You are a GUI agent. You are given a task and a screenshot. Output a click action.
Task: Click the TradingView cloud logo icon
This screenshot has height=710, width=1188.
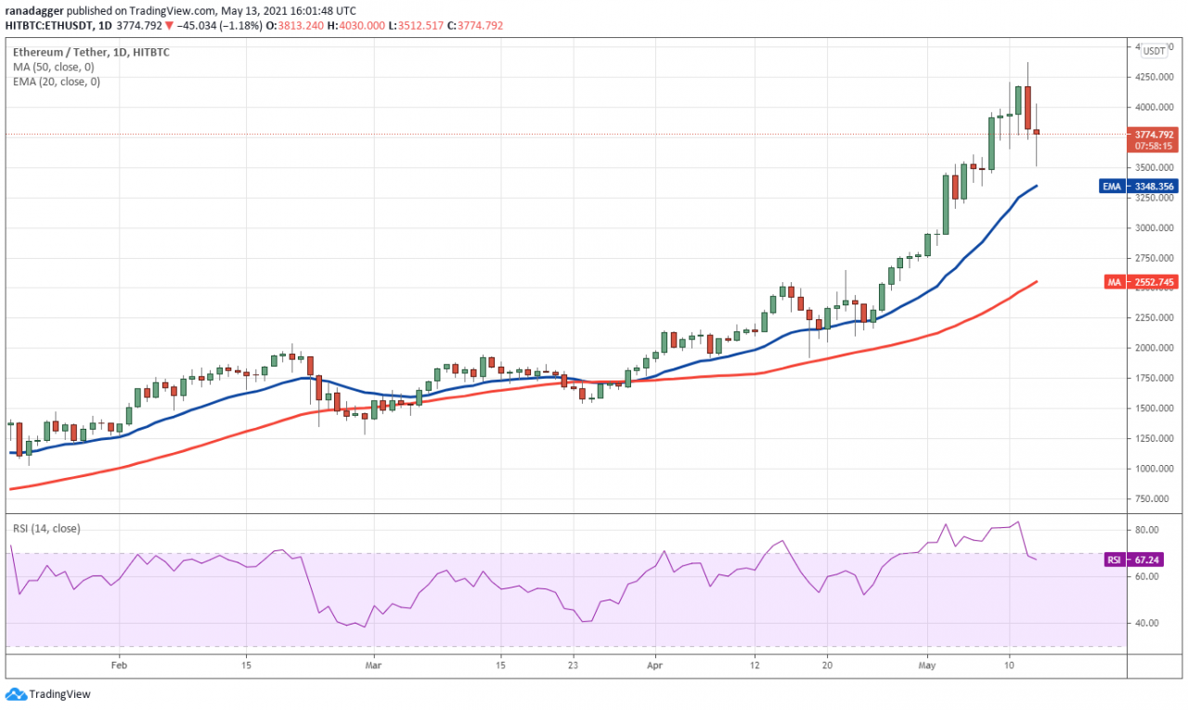point(16,693)
